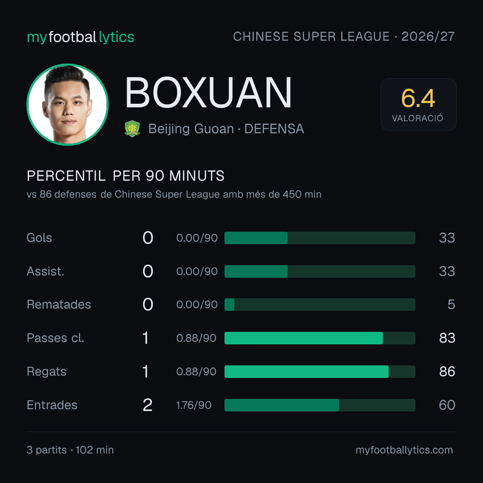The image size is (483, 483).
Task: Click the Entrades percentile bar
Action: pyautogui.click(x=320, y=405)
